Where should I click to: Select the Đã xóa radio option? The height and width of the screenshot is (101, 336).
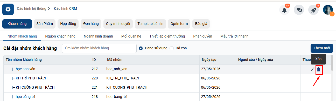point(172,48)
